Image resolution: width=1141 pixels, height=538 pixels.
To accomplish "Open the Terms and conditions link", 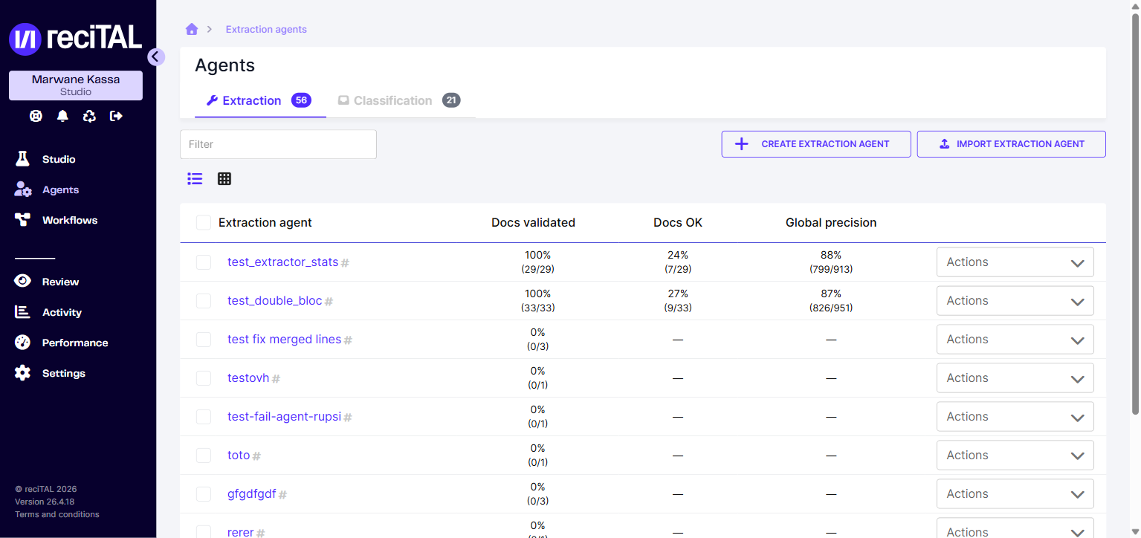I will point(57,514).
